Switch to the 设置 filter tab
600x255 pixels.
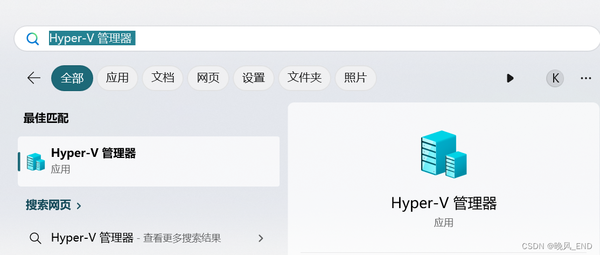[253, 78]
